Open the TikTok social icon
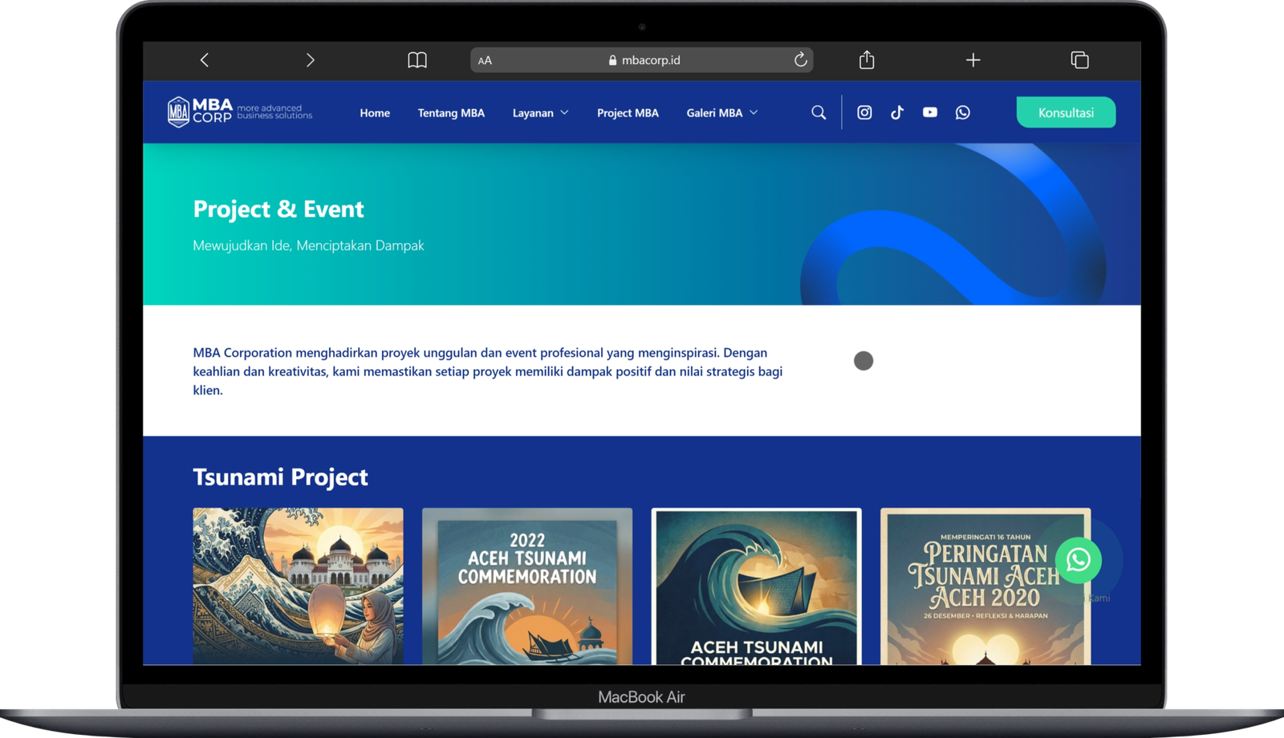This screenshot has width=1284, height=738. [897, 113]
